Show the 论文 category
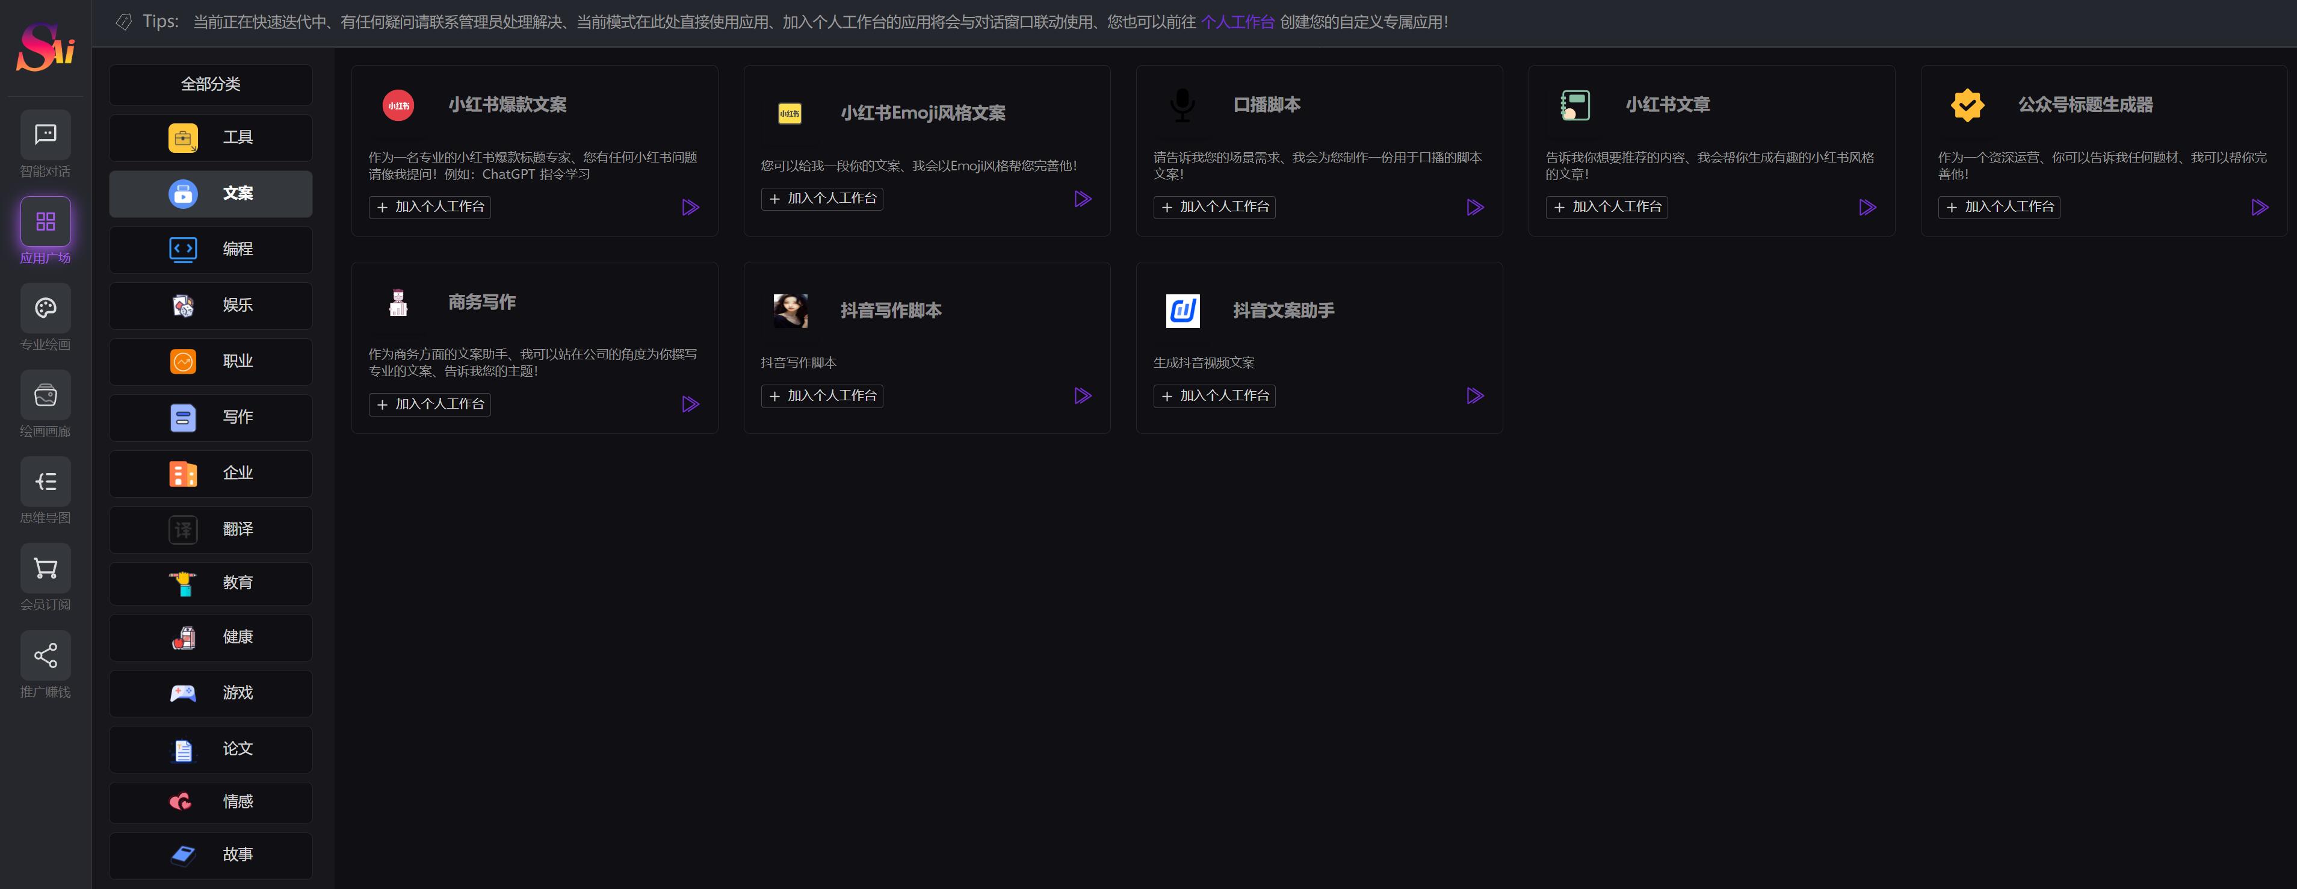 [211, 749]
